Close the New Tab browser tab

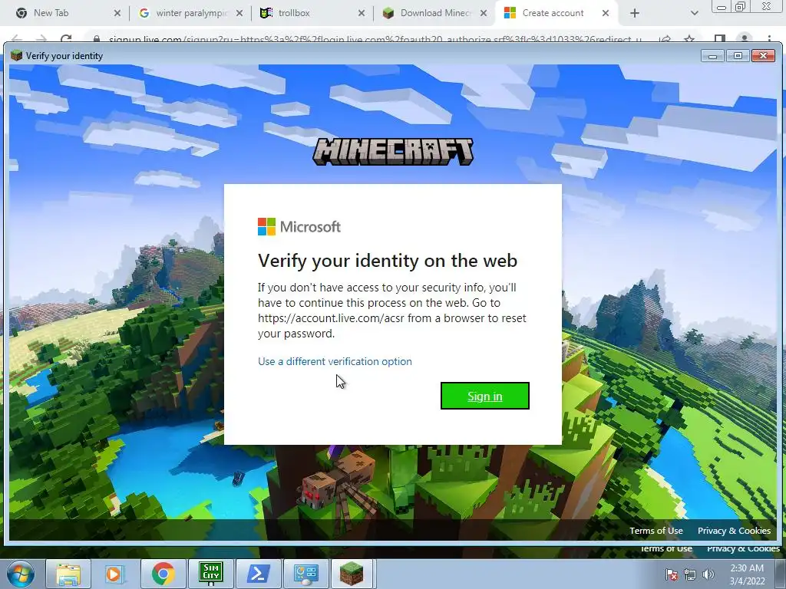click(117, 13)
